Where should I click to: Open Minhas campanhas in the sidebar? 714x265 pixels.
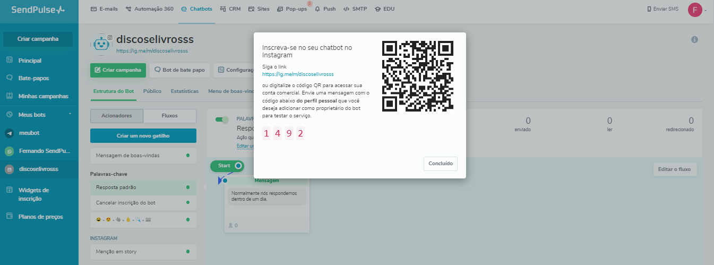pyautogui.click(x=43, y=96)
